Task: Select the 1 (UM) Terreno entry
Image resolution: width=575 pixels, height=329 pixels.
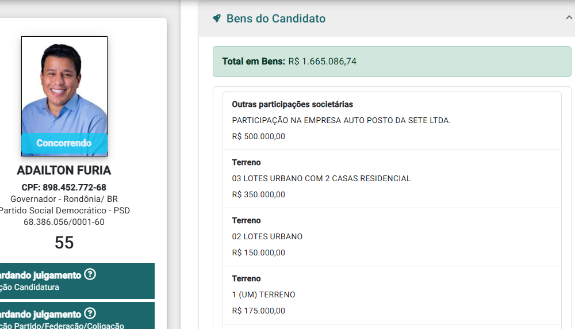Action: [x=392, y=295]
